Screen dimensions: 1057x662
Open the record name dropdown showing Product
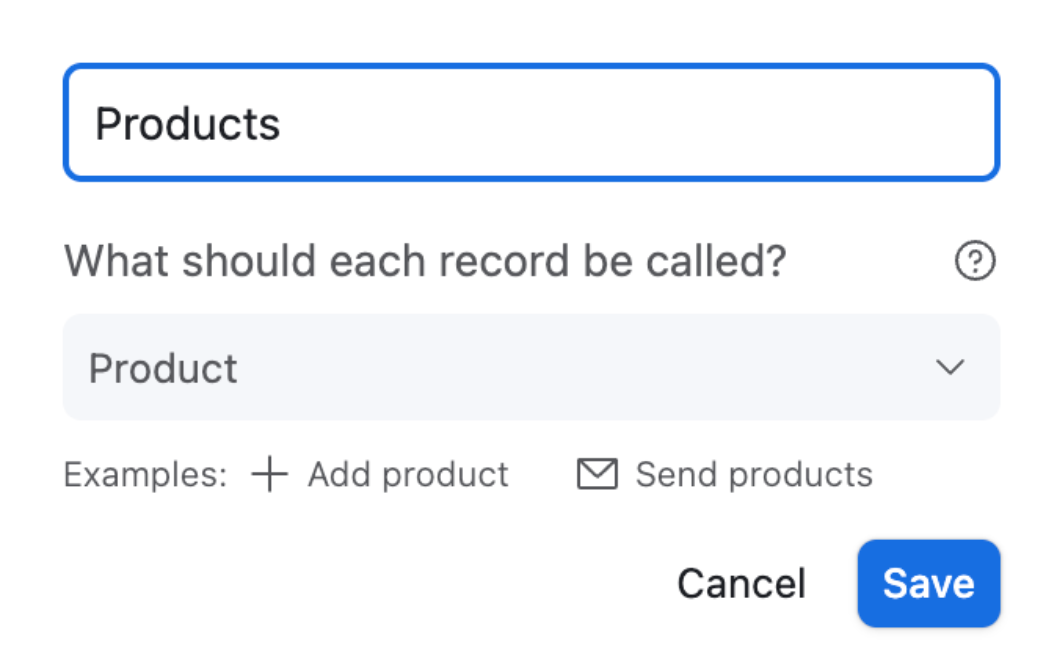(531, 367)
